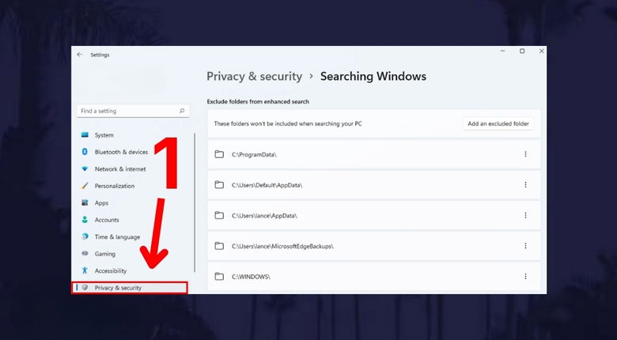Open Personalization via paintbrush icon

click(x=85, y=186)
